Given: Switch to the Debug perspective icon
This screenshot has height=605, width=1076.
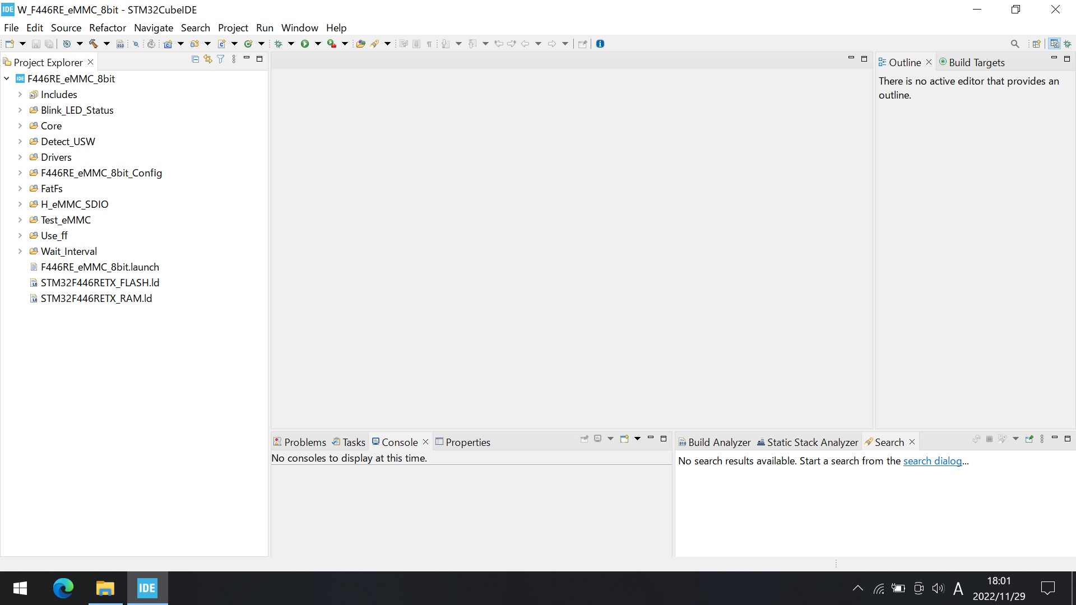Looking at the screenshot, I should 1068,44.
